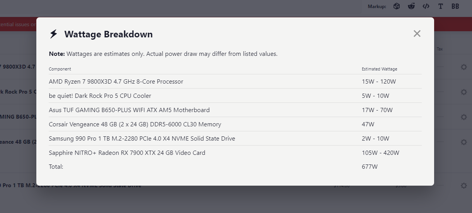The height and width of the screenshot is (213, 472).
Task: Click Sapphire NITRO+ Radeon RX 7900 XTX entry
Action: tap(127, 153)
